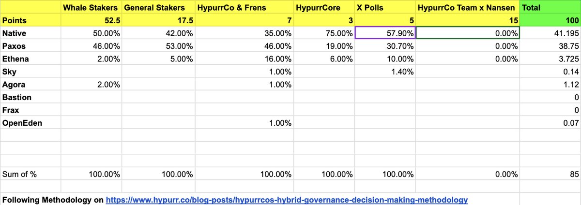The image size is (581, 205).
Task: Select the Bastion row label
Action: click(31, 97)
